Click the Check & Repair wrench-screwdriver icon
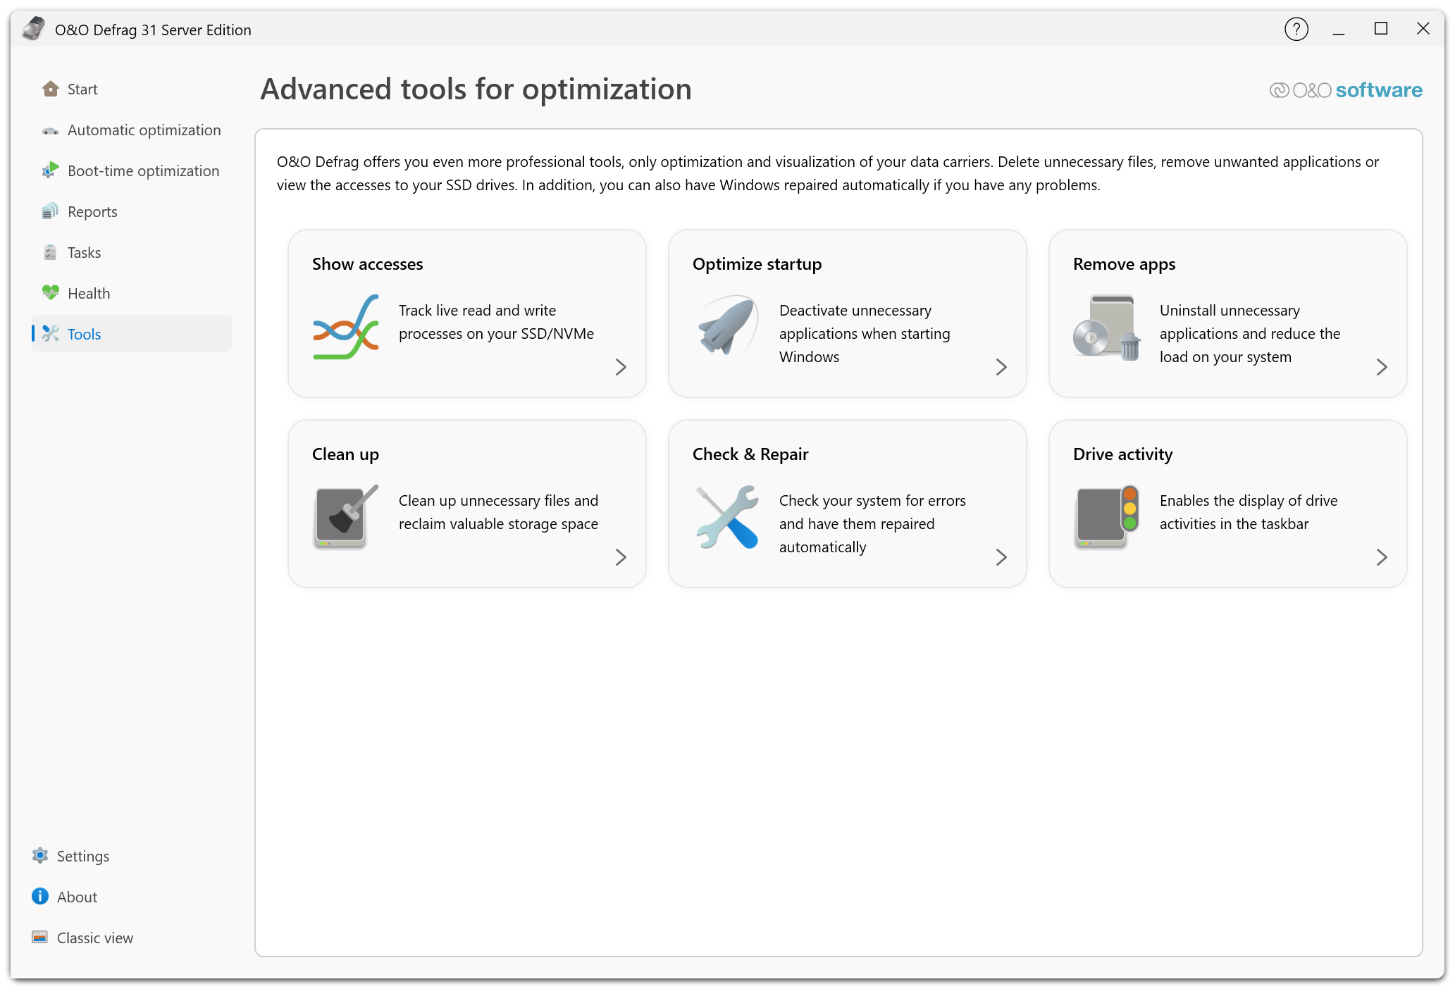The height and width of the screenshot is (989, 1455). 726,517
